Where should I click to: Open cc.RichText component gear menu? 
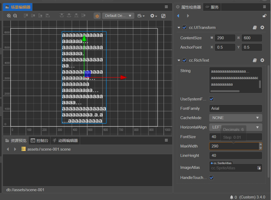(x=262, y=60)
